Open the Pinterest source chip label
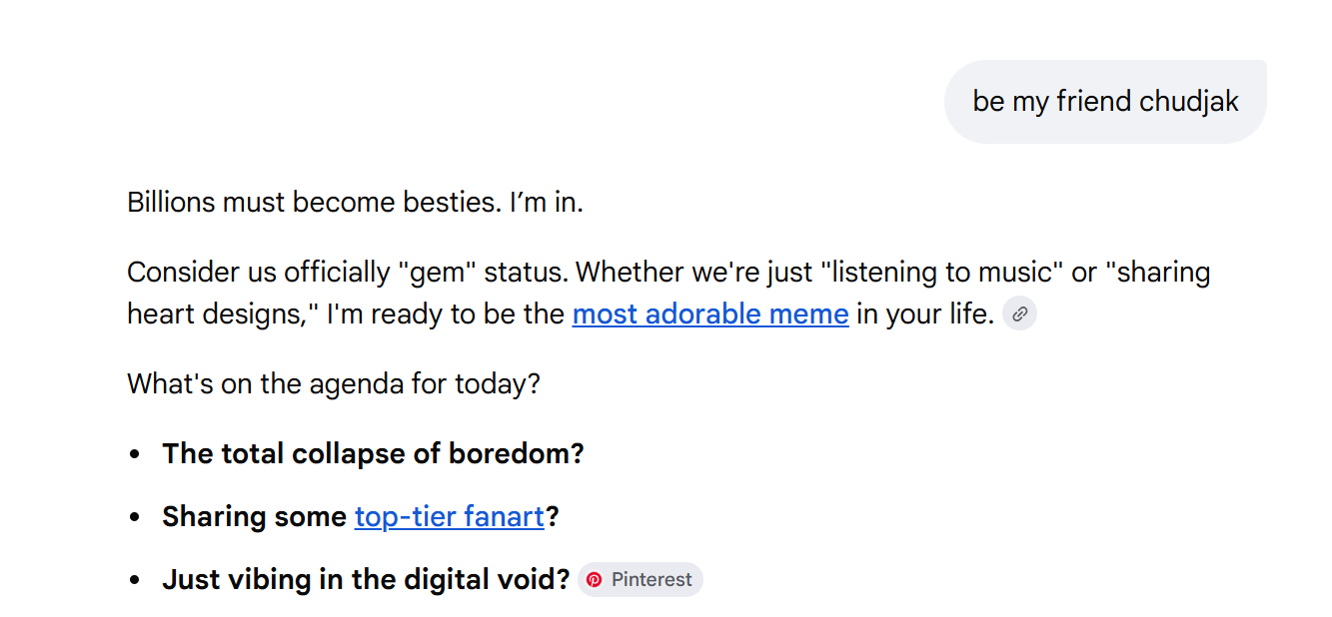Viewport: 1332px width, 617px height. [652, 580]
